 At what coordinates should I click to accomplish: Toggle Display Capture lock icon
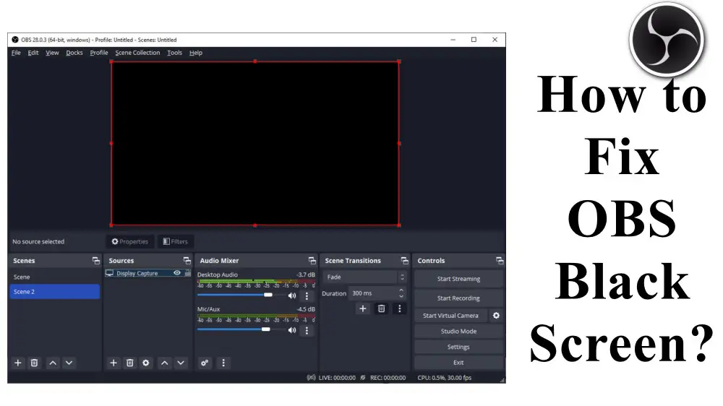click(x=188, y=273)
